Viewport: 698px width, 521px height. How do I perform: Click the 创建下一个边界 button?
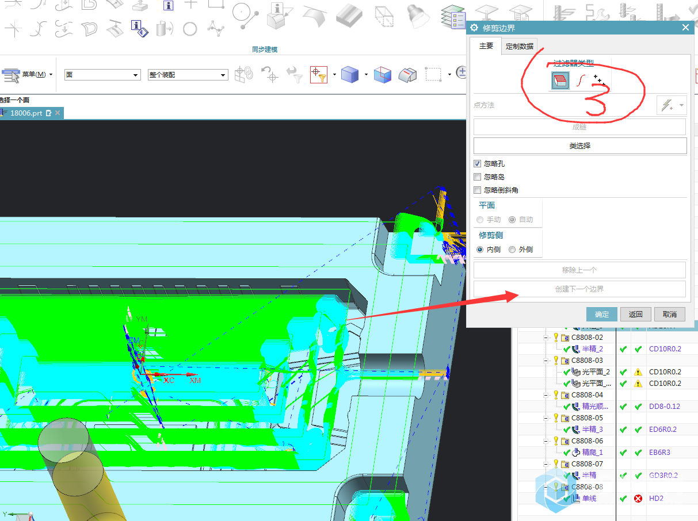pyautogui.click(x=580, y=289)
